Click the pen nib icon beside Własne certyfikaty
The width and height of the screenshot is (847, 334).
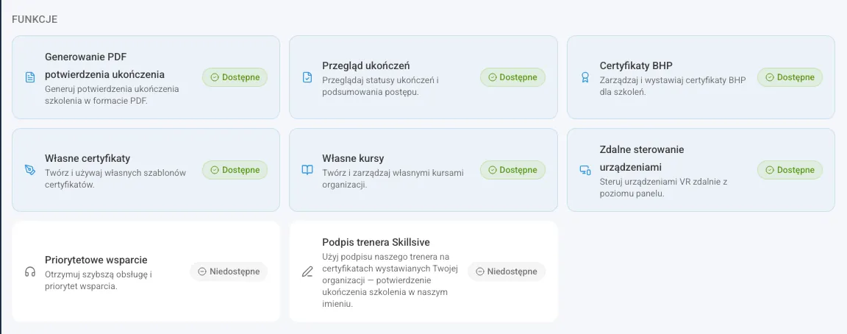pyautogui.click(x=30, y=170)
